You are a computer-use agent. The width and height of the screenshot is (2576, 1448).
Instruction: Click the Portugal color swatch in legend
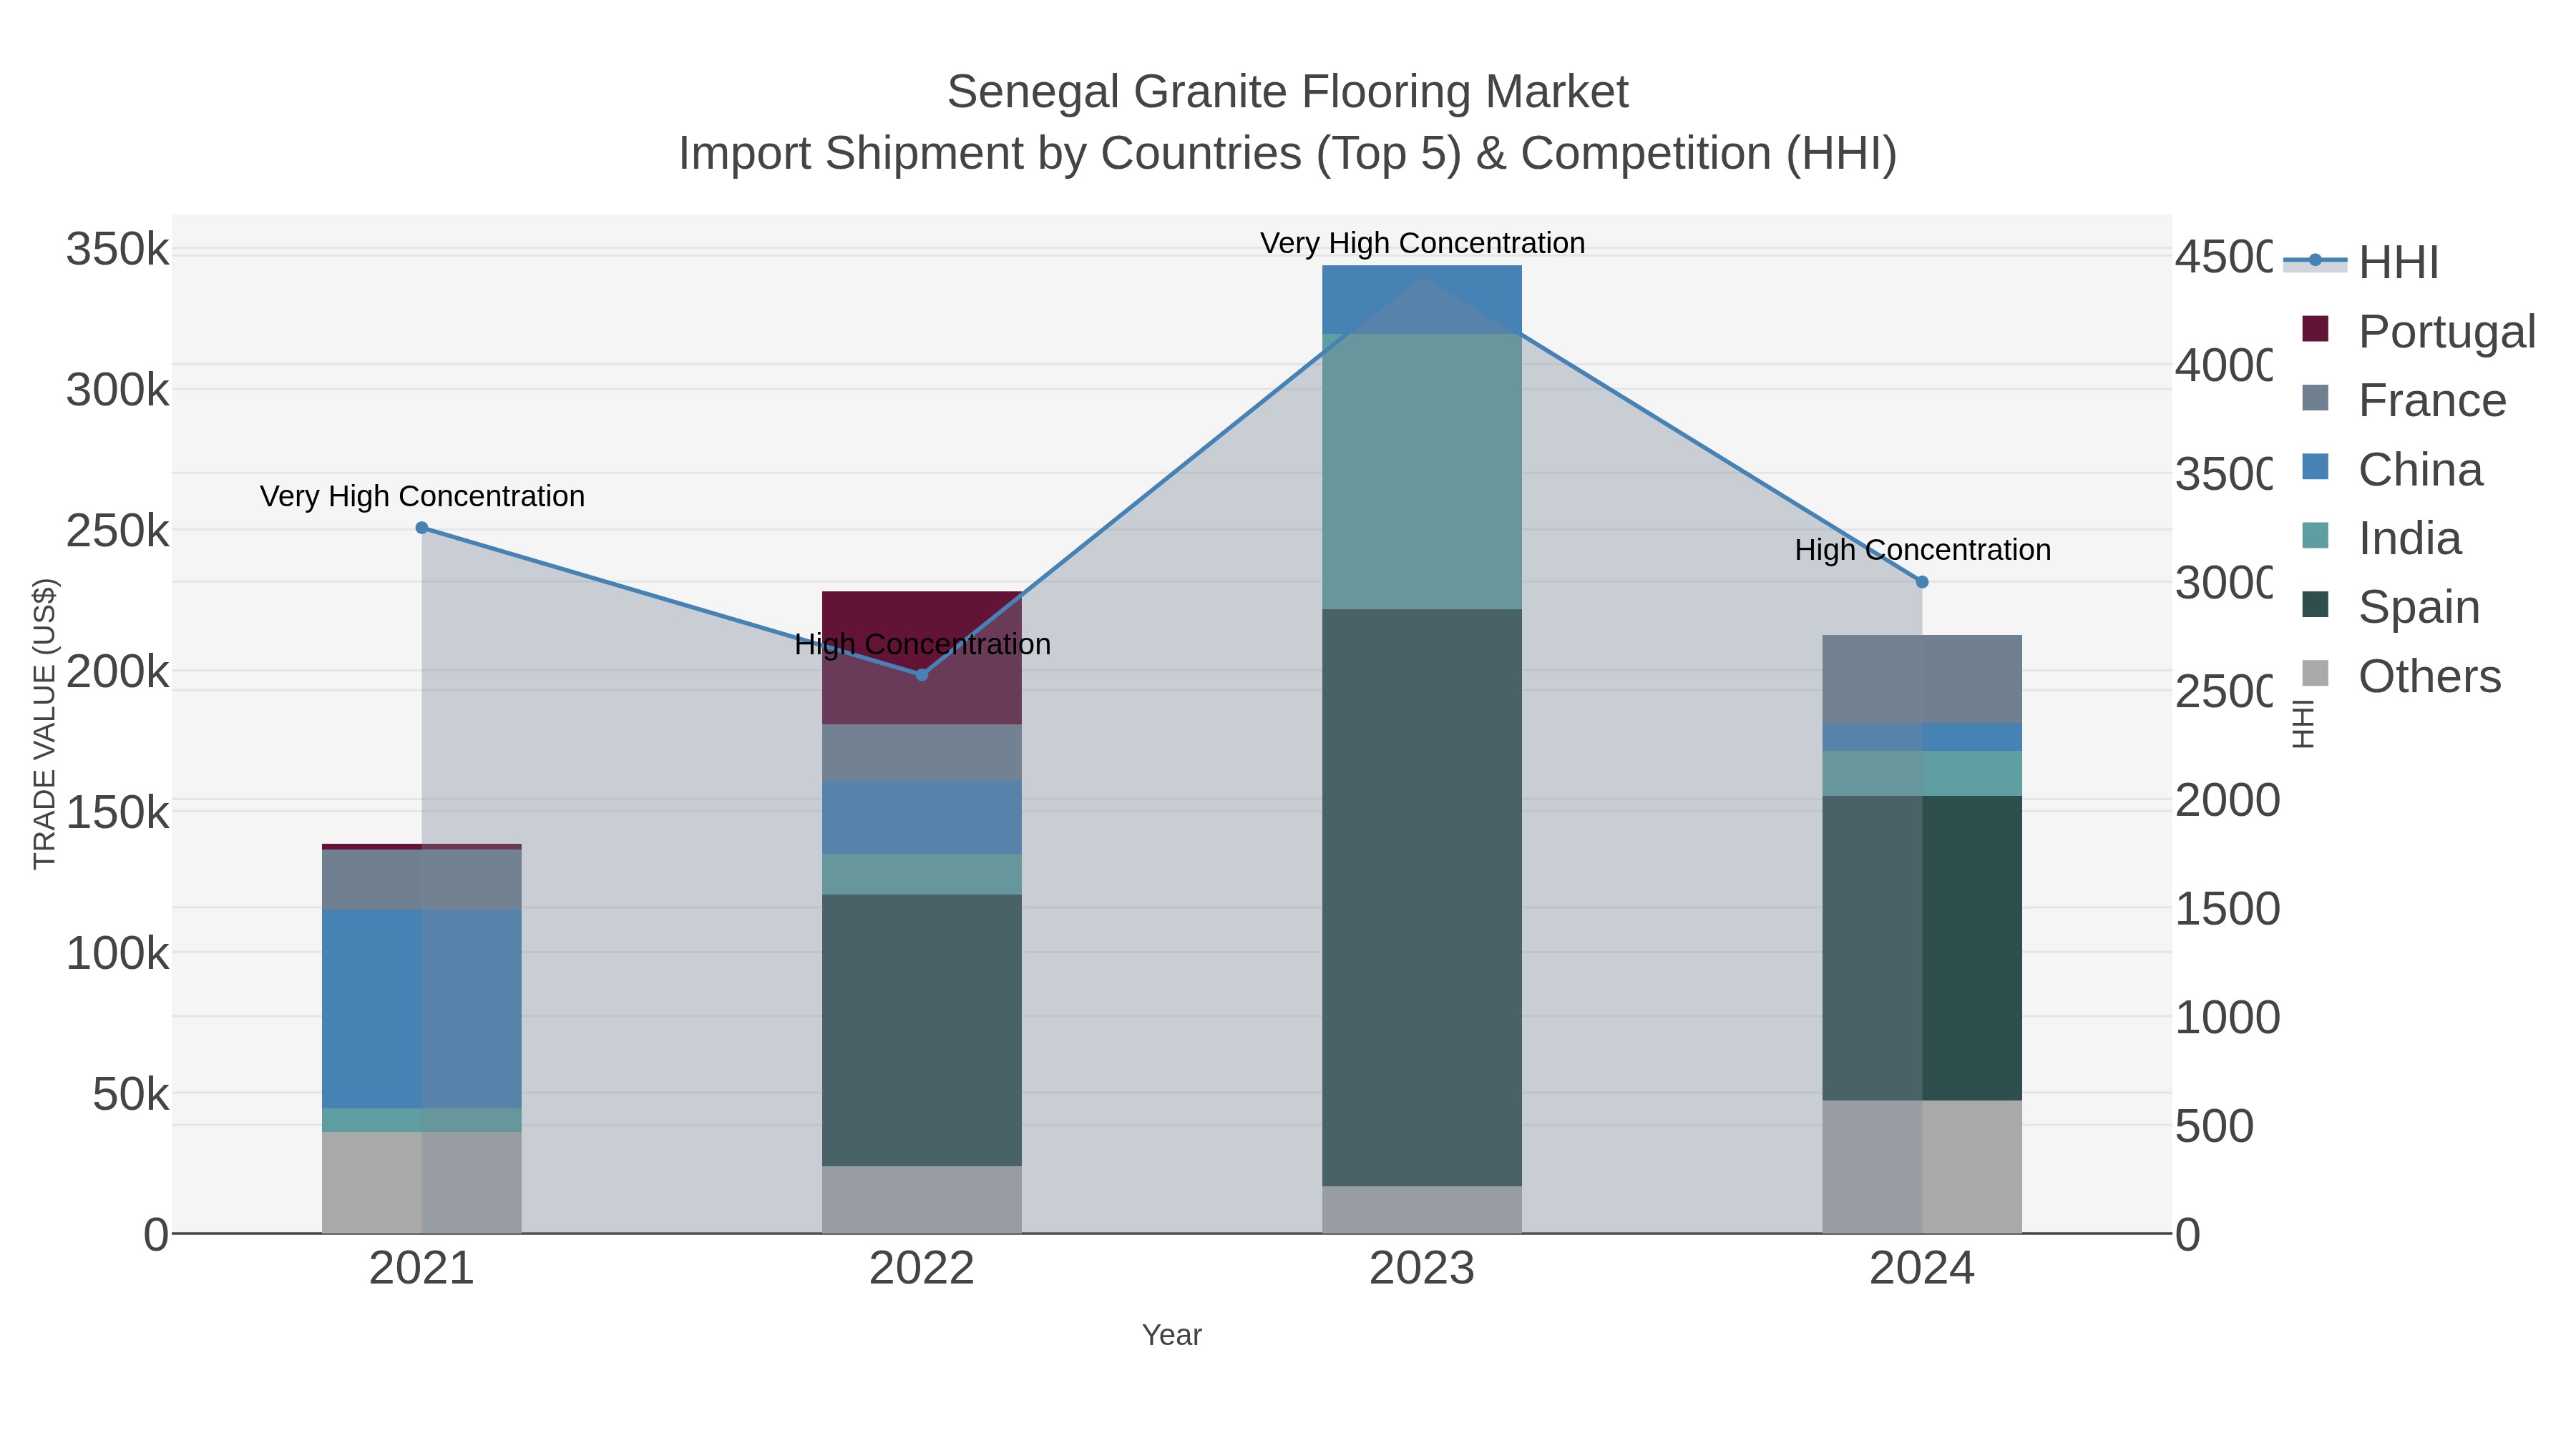point(2315,329)
